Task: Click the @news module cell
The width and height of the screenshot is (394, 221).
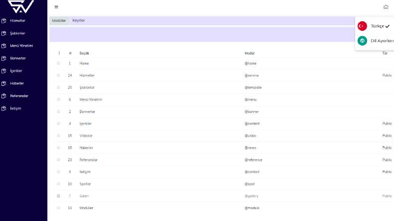Action: click(250, 148)
